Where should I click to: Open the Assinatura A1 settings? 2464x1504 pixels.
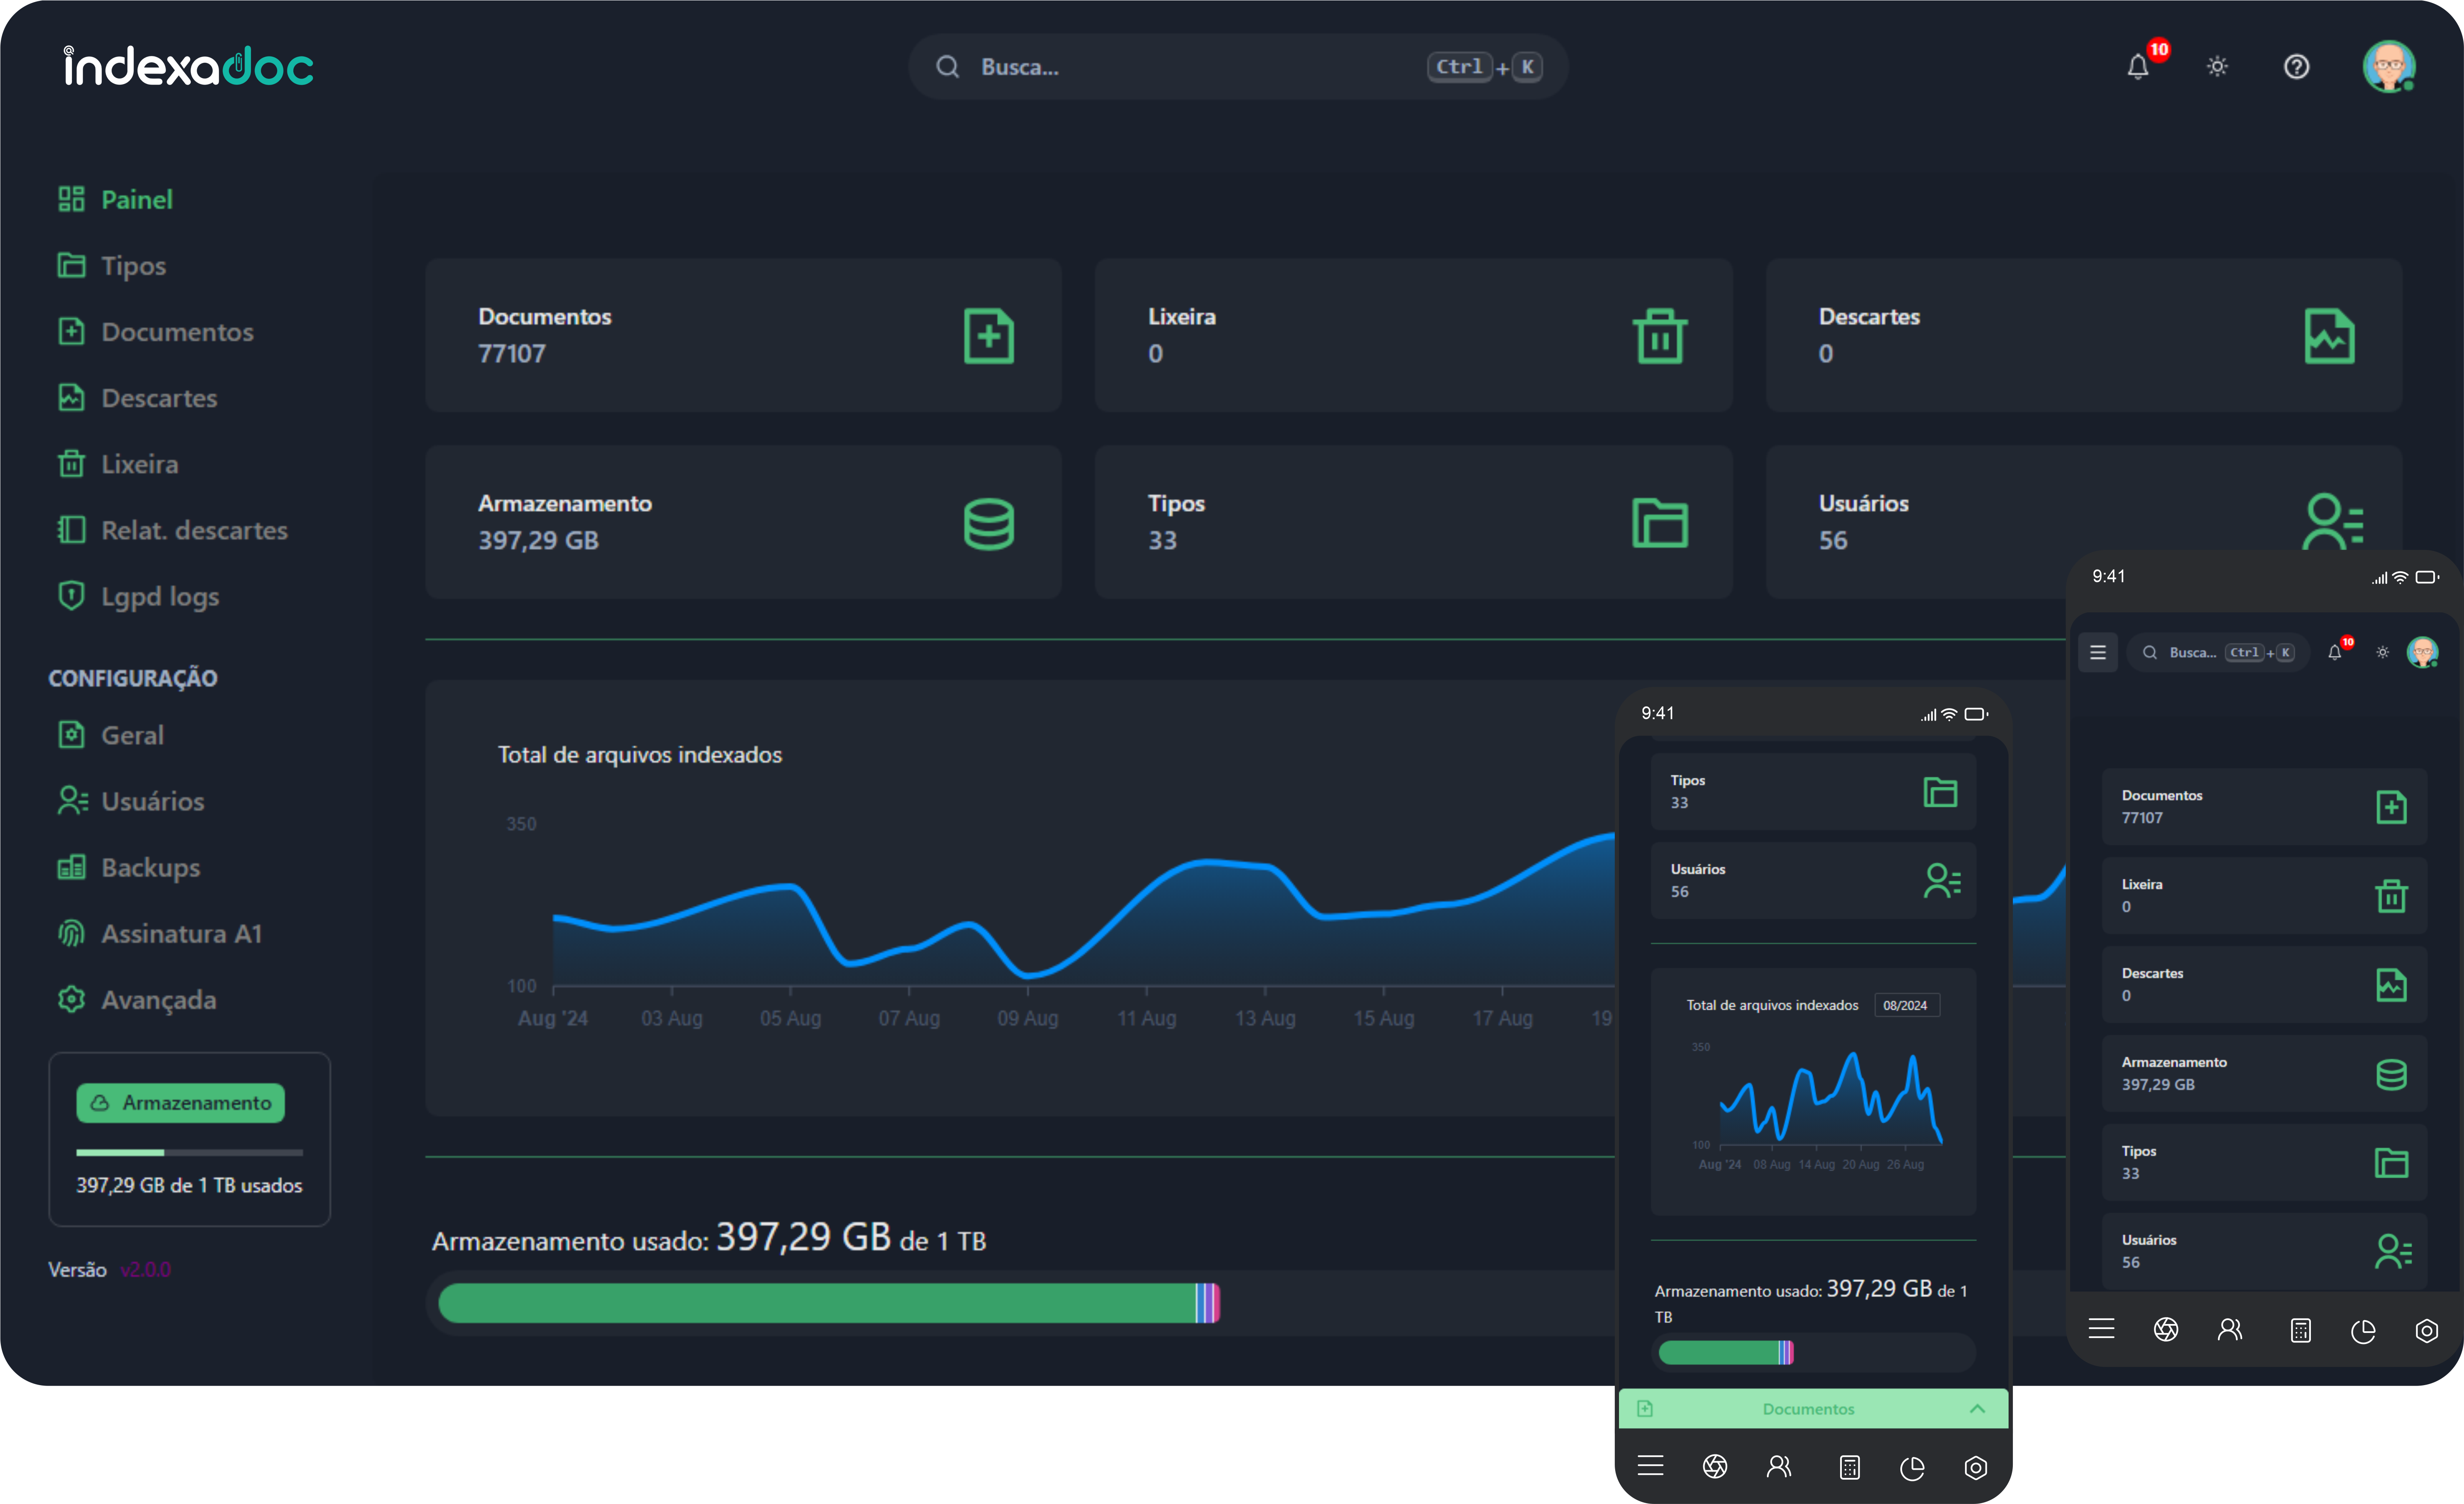[182, 933]
